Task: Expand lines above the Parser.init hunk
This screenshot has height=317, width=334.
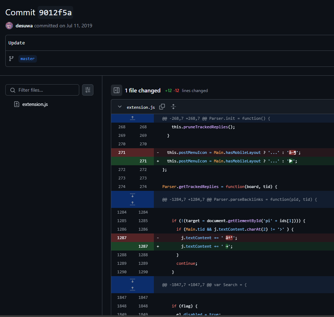Action: [x=132, y=118]
